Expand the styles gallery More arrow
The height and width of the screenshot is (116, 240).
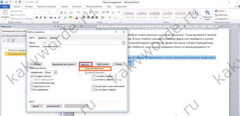tap(201, 19)
